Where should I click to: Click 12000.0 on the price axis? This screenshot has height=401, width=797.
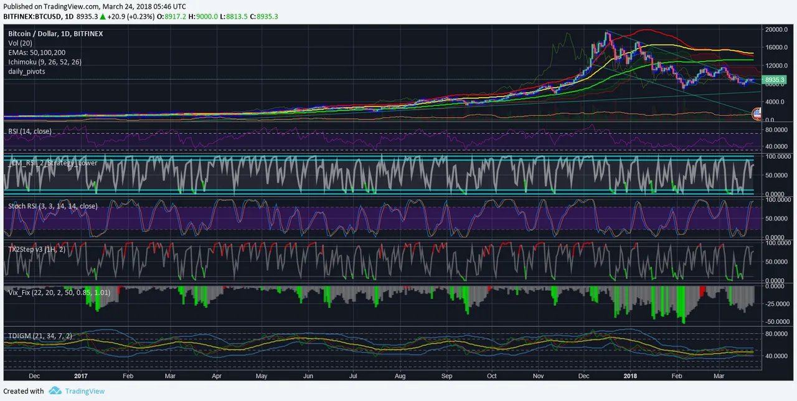click(778, 65)
